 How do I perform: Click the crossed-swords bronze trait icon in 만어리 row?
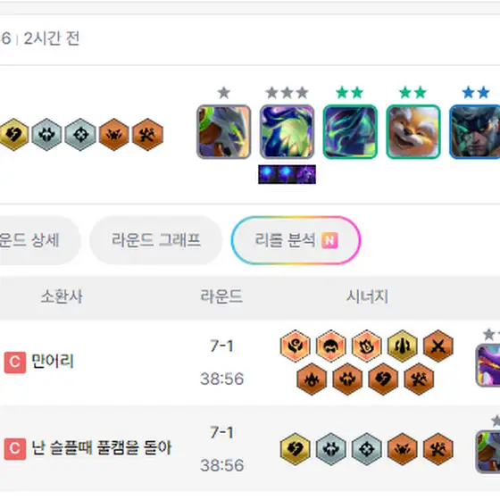(x=438, y=346)
